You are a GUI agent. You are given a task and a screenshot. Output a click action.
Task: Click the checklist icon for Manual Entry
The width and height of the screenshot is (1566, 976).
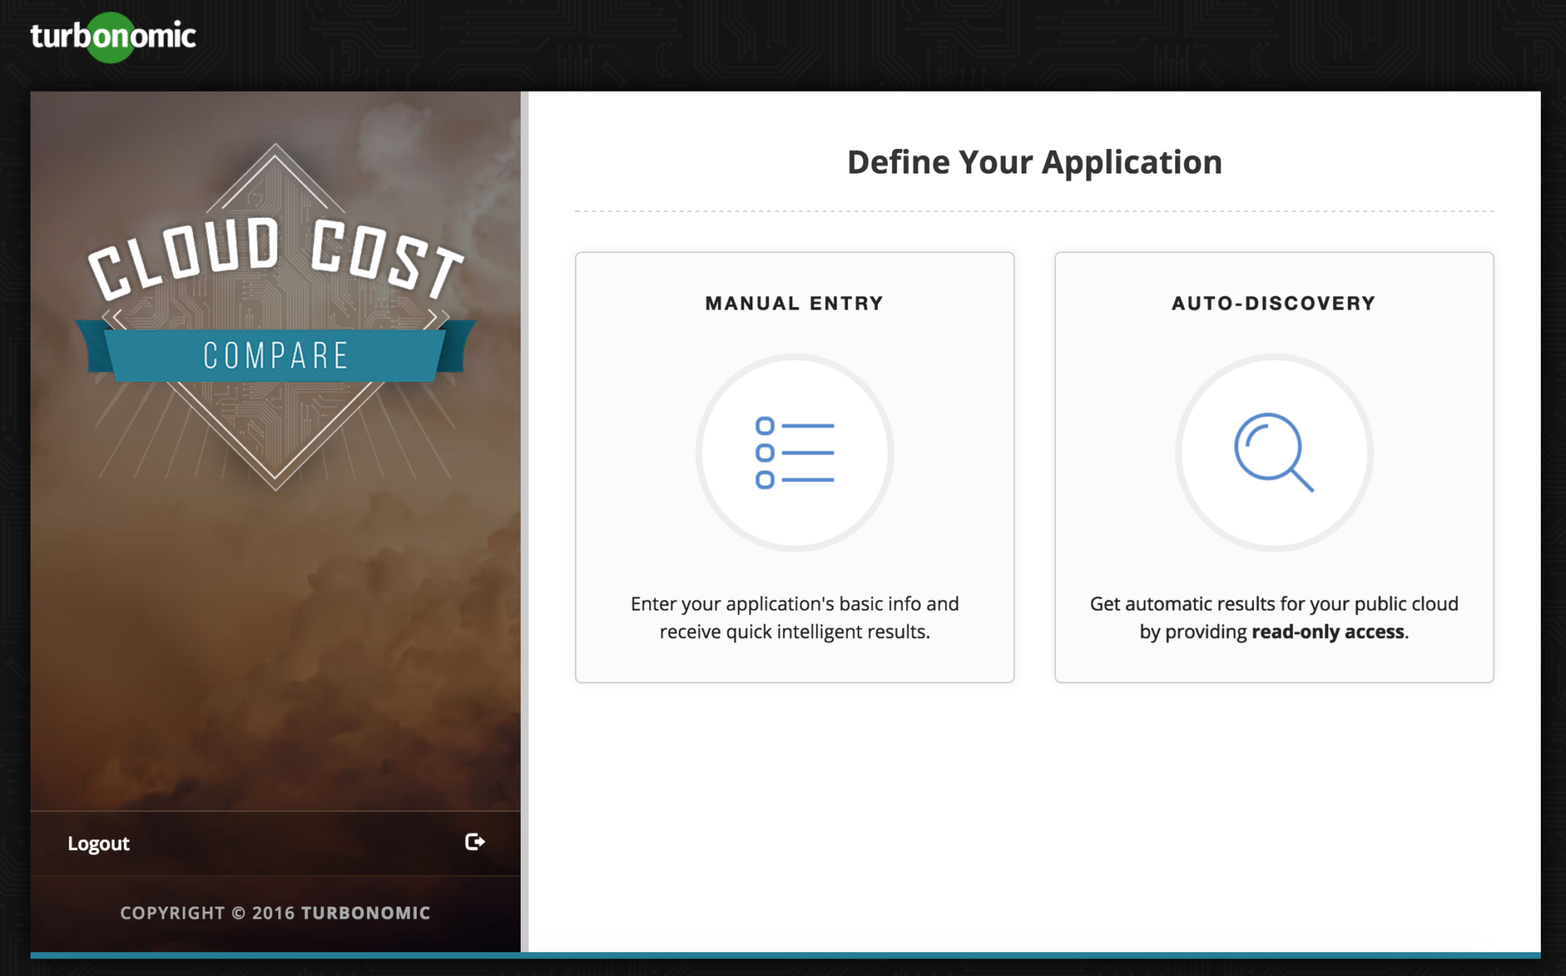[x=794, y=452]
